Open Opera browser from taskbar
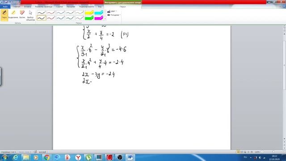 coord(109,157)
